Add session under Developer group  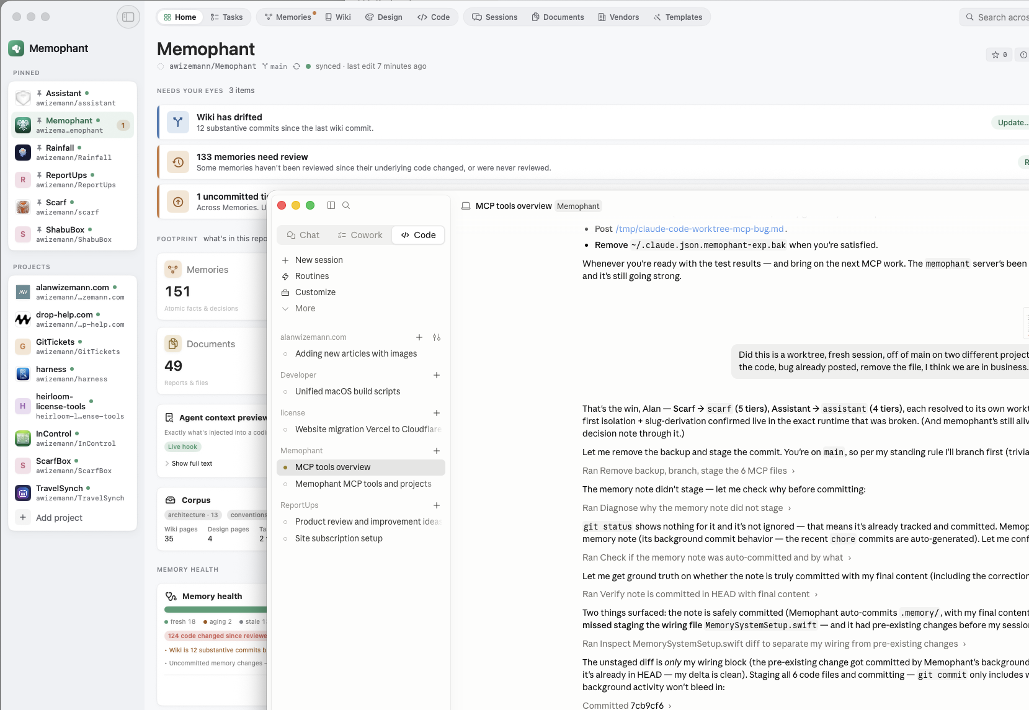tap(437, 375)
